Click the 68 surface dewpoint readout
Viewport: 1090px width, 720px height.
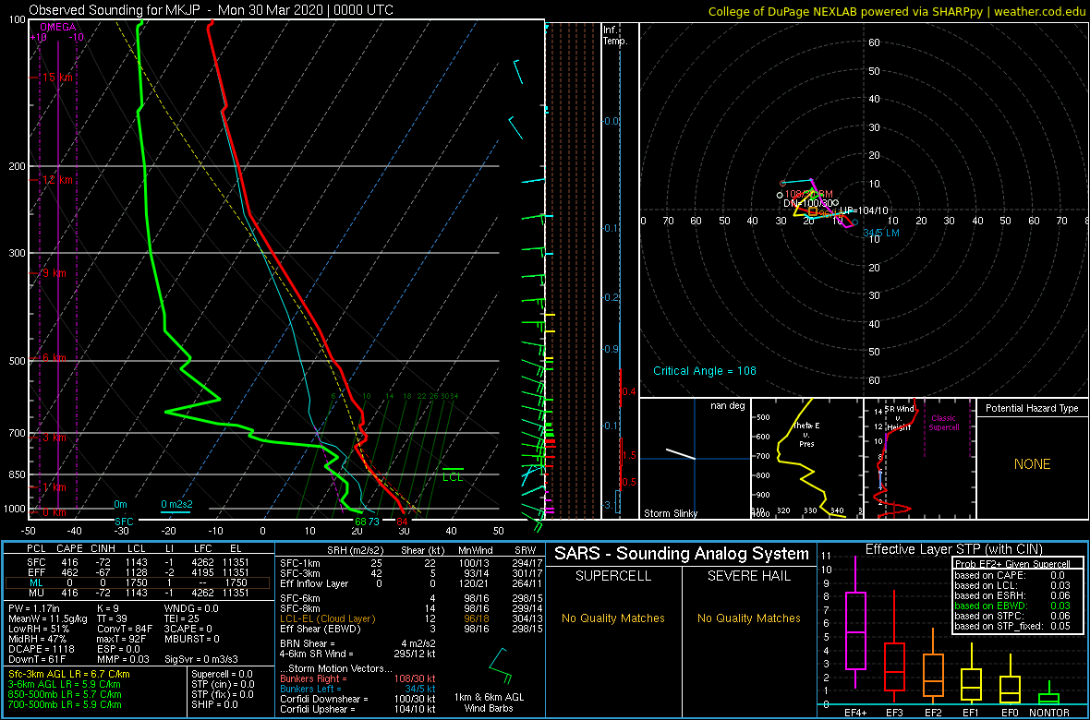point(359,522)
